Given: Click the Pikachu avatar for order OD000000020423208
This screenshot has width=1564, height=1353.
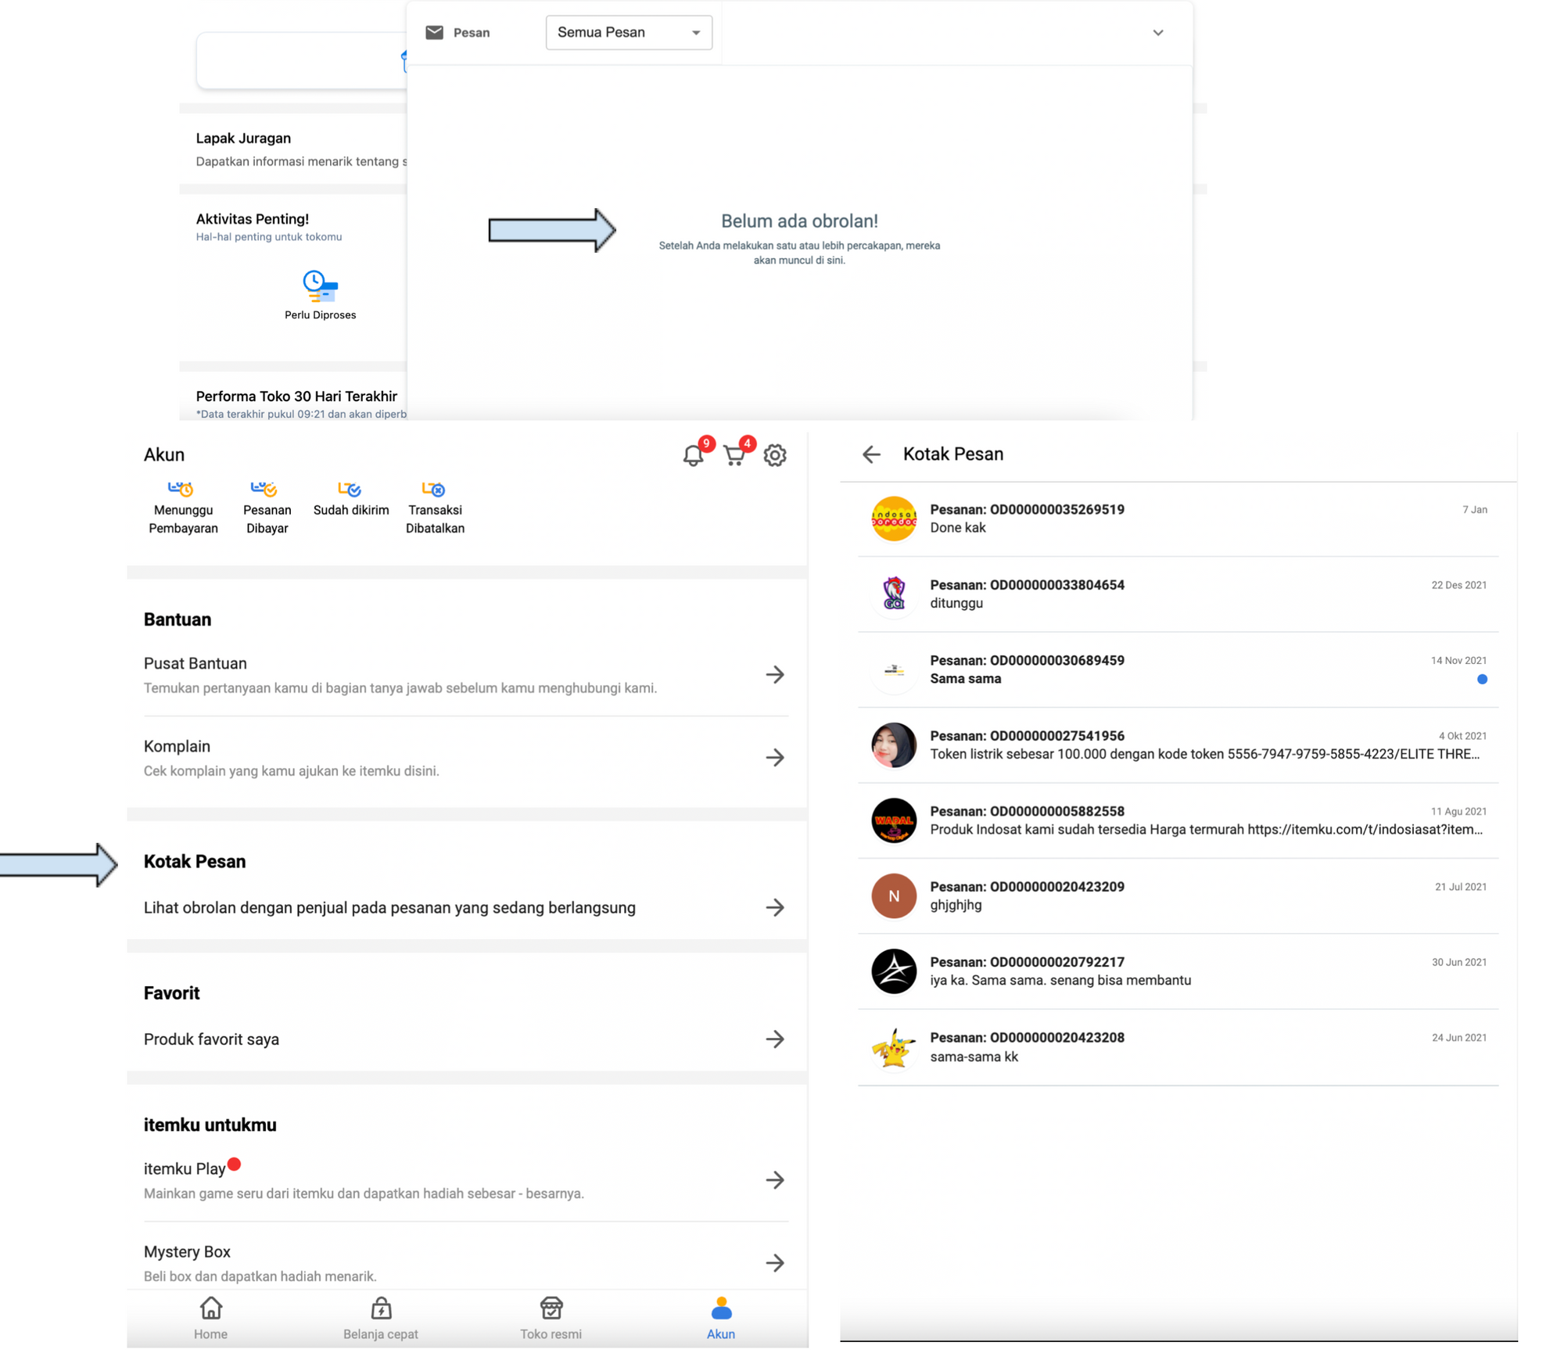Looking at the screenshot, I should (894, 1047).
